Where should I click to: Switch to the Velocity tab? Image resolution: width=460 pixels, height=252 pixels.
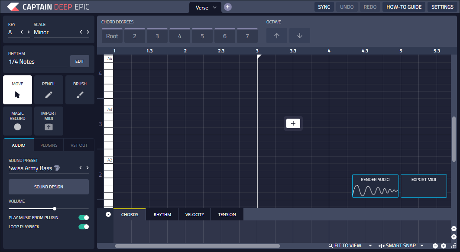point(194,214)
